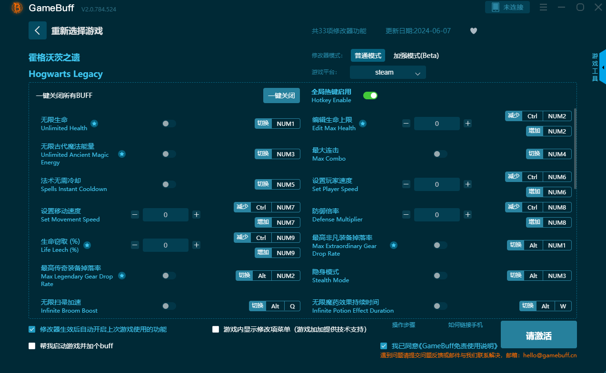
Task: Click the star next to Unlimited Health
Action: (94, 123)
